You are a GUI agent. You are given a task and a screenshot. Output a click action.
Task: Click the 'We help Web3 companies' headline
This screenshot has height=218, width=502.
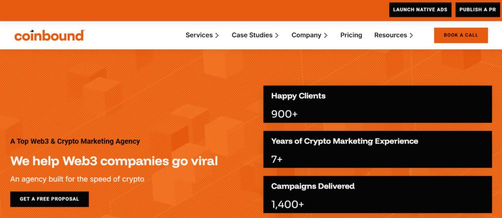114,161
